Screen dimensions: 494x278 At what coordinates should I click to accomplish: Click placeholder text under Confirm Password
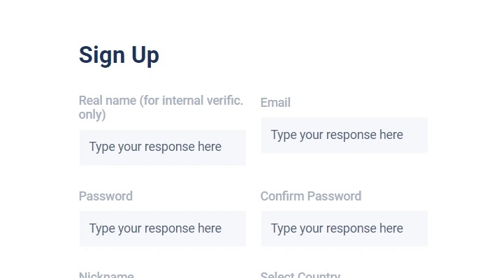coord(337,228)
